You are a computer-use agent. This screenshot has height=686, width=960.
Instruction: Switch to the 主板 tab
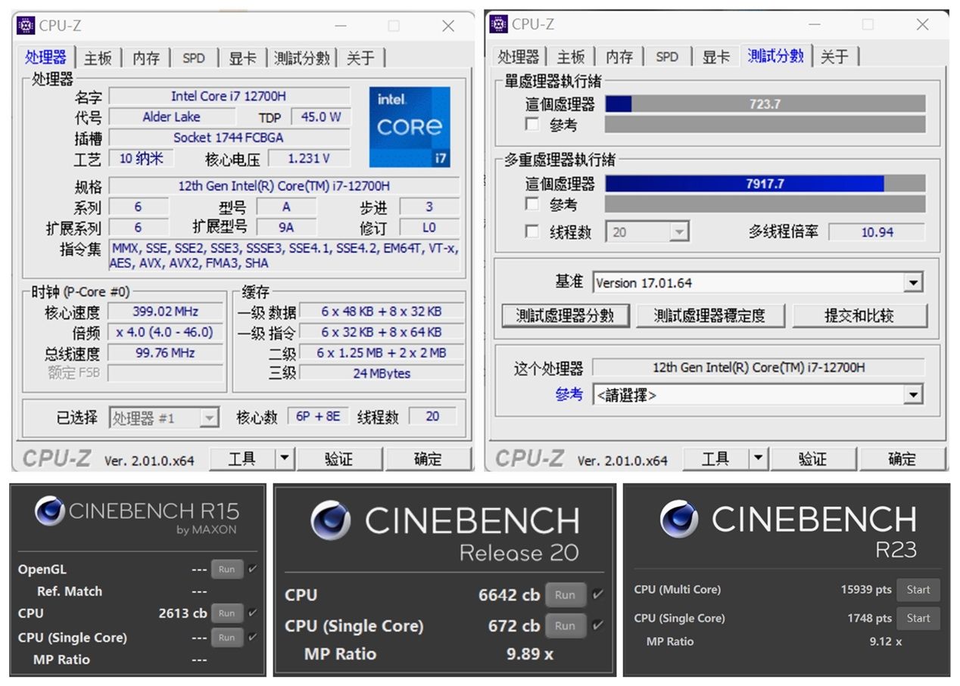[98, 57]
